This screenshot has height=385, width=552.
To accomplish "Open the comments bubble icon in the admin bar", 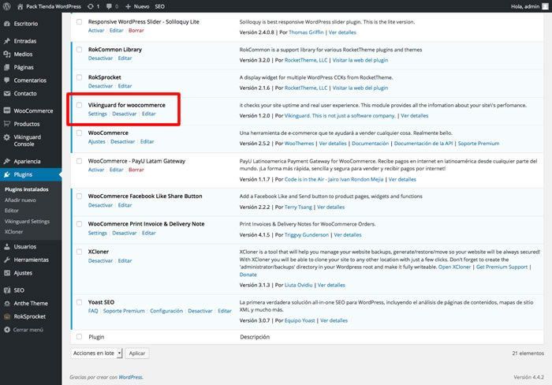I will pyautogui.click(x=109, y=6).
